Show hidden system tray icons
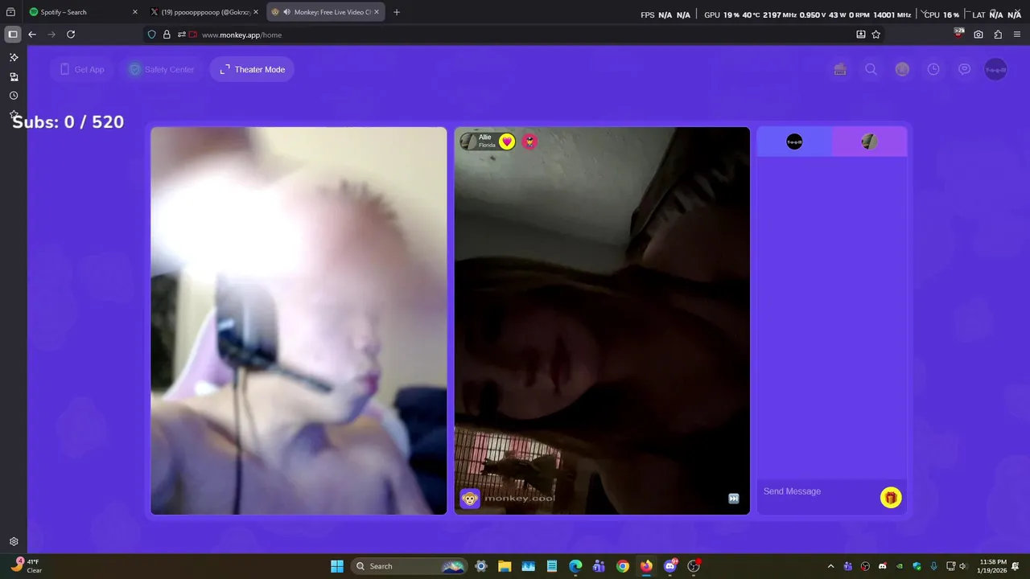 pos(831,566)
